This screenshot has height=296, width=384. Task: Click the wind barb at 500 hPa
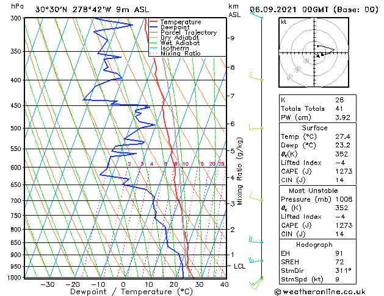click(x=256, y=126)
